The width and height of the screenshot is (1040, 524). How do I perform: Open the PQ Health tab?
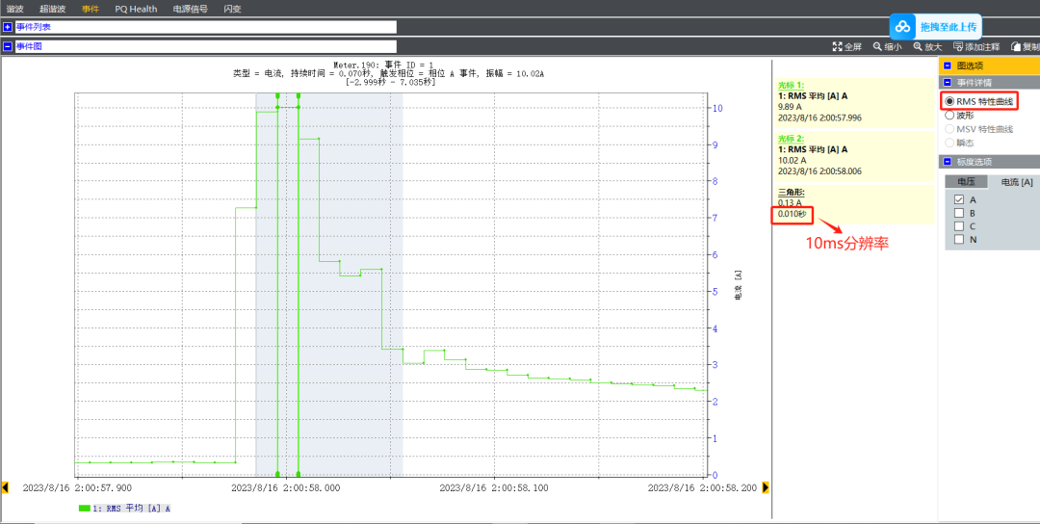136,9
